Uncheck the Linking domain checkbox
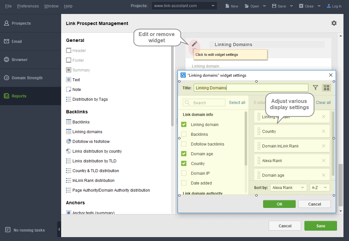This screenshot has height=241, width=349. click(184, 124)
